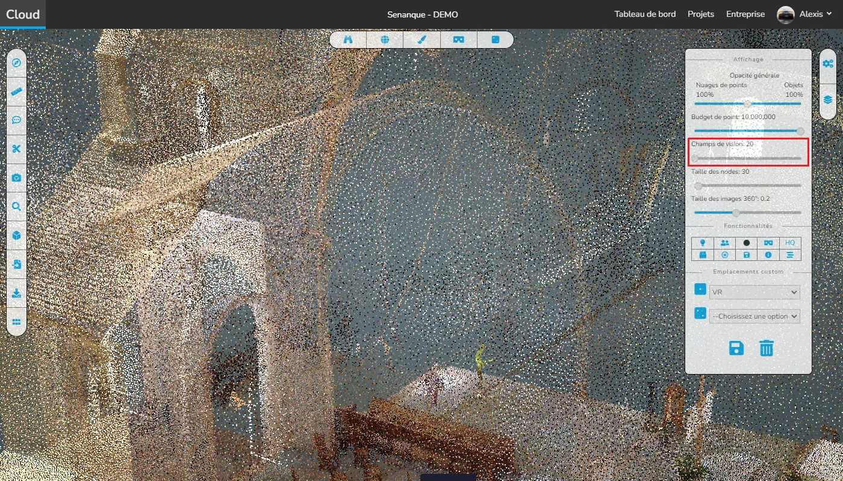The image size is (843, 481).
Task: Expand the Alexis user menu
Action: click(815, 14)
